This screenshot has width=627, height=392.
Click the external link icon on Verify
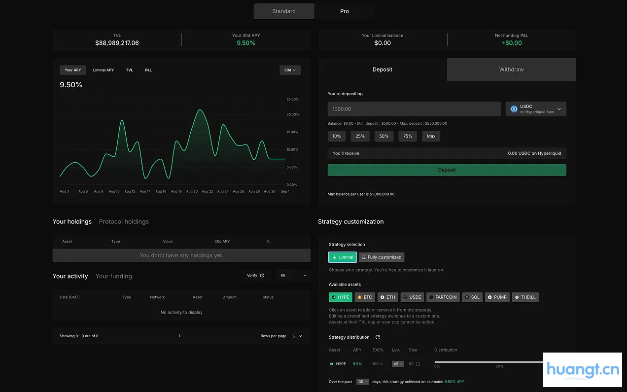tap(262, 276)
